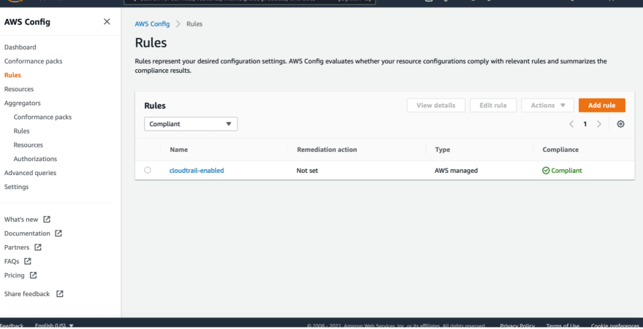Click the View details button
The height and width of the screenshot is (329, 643).
436,105
